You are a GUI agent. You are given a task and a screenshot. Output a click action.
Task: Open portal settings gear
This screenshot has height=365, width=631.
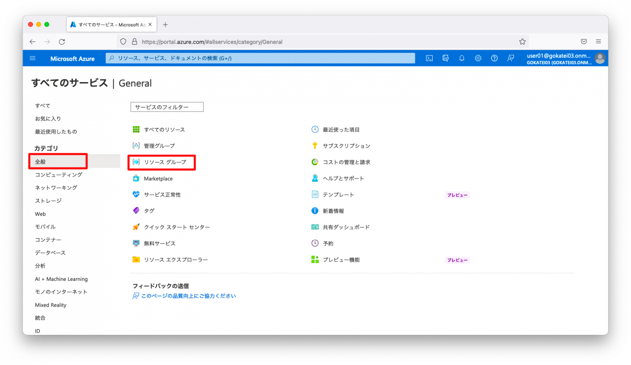[x=478, y=58]
